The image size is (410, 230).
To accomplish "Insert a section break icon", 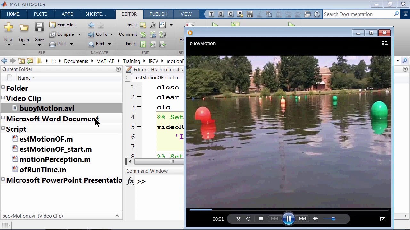I will (x=143, y=25).
